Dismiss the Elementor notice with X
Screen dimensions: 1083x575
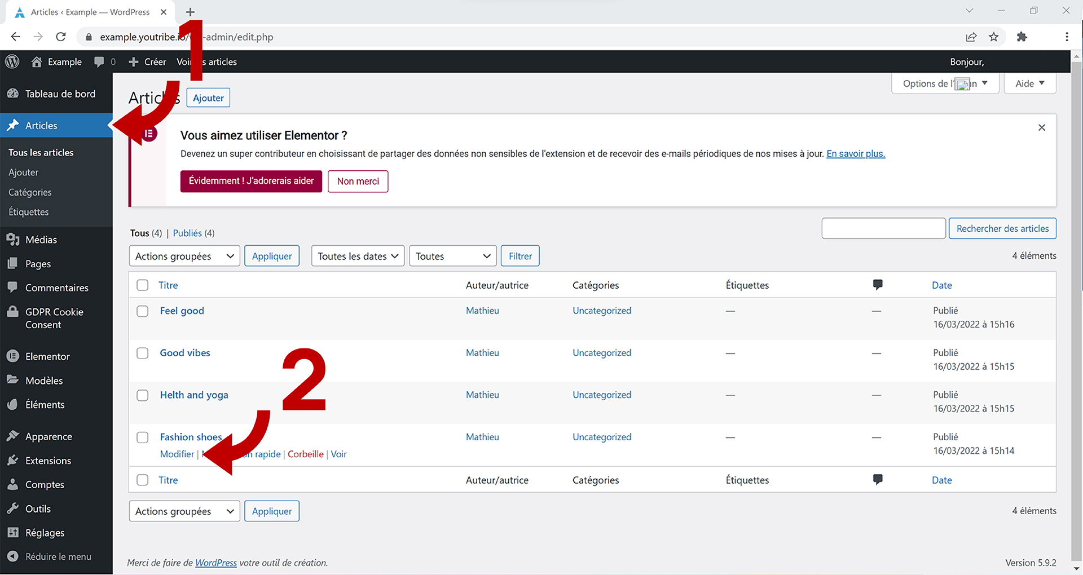1041,128
